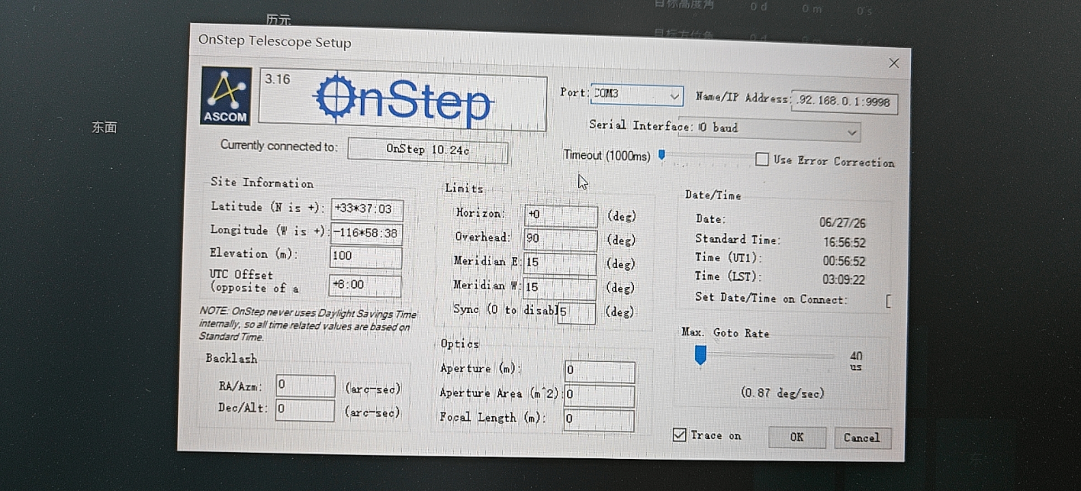1081x491 pixels.
Task: Click the OK button
Action: tap(797, 437)
